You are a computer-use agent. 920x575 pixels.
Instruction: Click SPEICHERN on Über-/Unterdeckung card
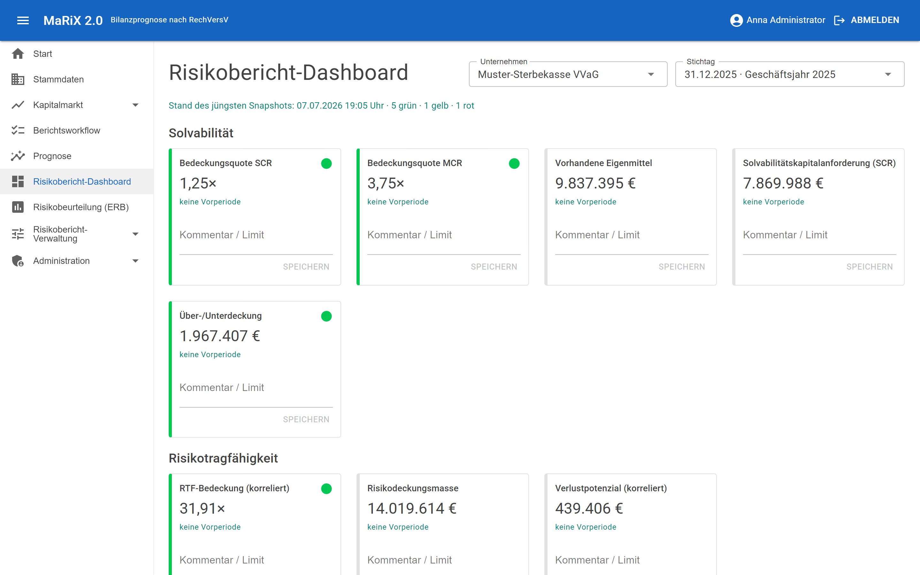tap(306, 419)
